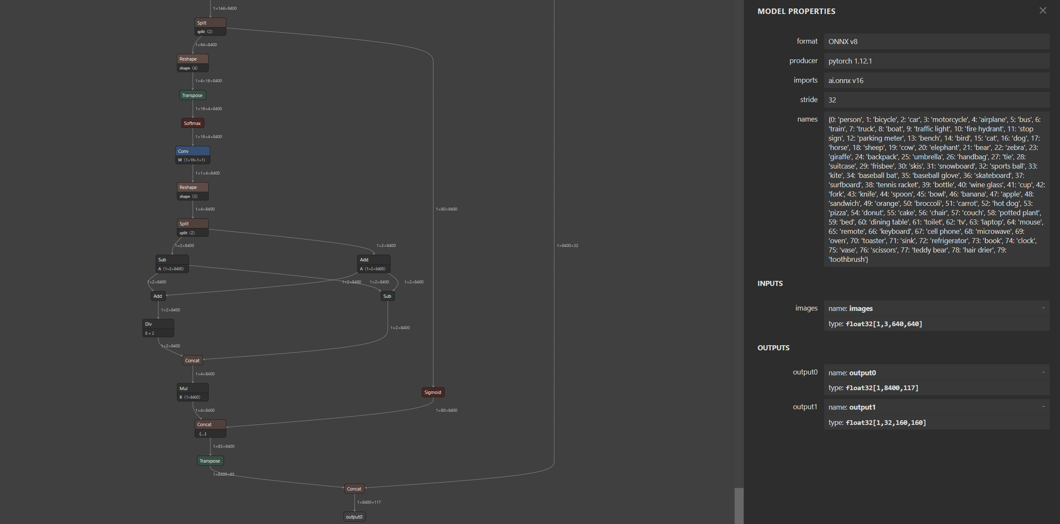Click the final Concat node above output0
The image size is (1060, 524).
click(354, 489)
